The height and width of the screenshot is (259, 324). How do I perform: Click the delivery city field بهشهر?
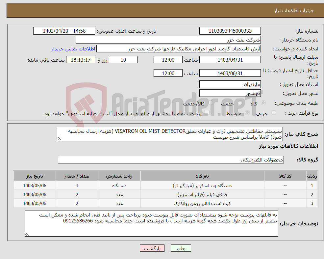pos(230,93)
